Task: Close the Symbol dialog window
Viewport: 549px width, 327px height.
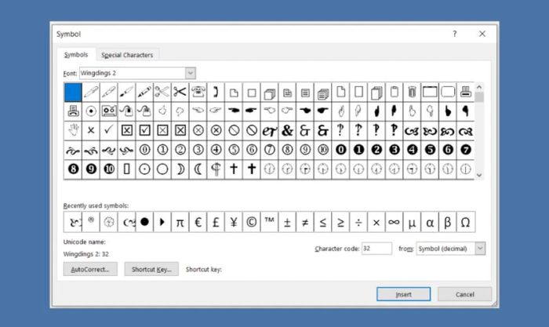Action: click(482, 34)
